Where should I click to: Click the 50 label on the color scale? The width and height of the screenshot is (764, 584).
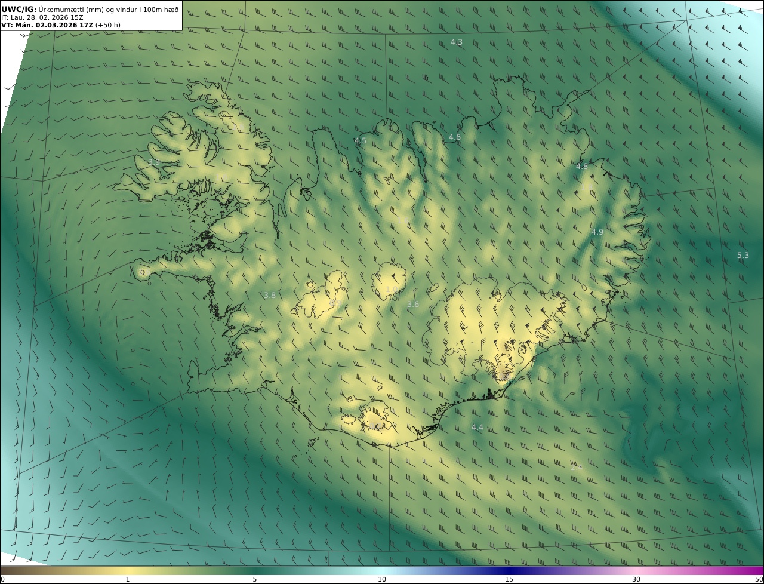point(759,579)
